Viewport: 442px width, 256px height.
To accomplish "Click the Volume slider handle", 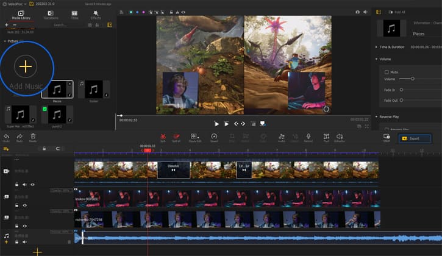I will pos(413,79).
